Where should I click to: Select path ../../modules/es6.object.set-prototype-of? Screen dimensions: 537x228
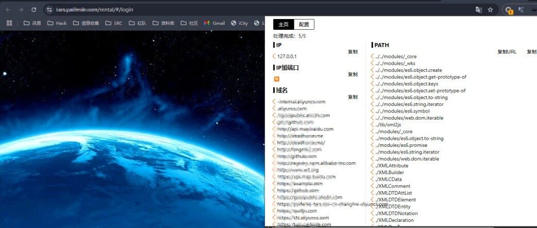click(420, 90)
